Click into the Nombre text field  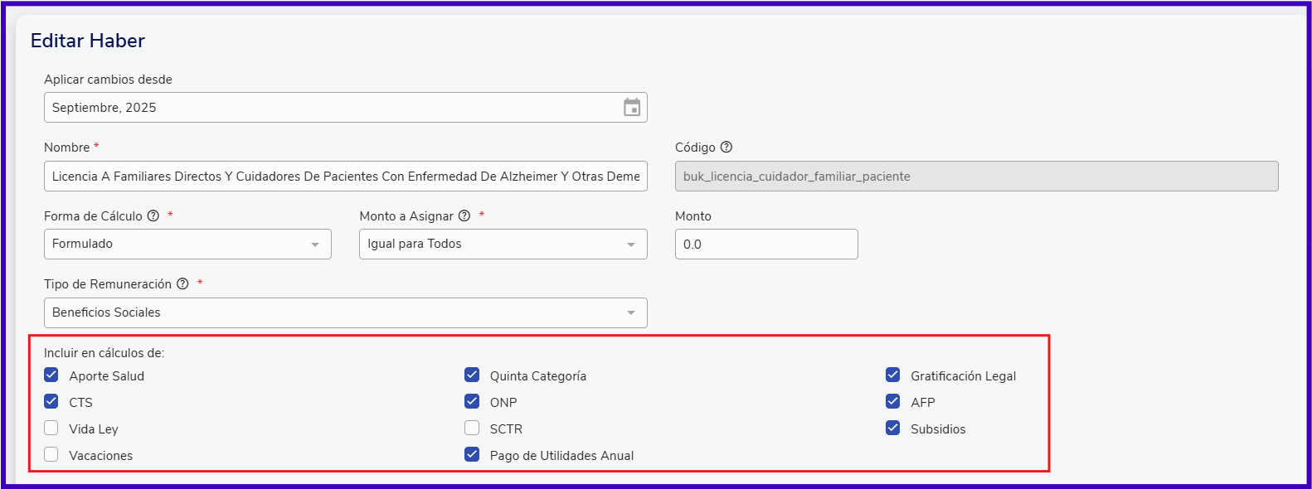pyautogui.click(x=345, y=177)
